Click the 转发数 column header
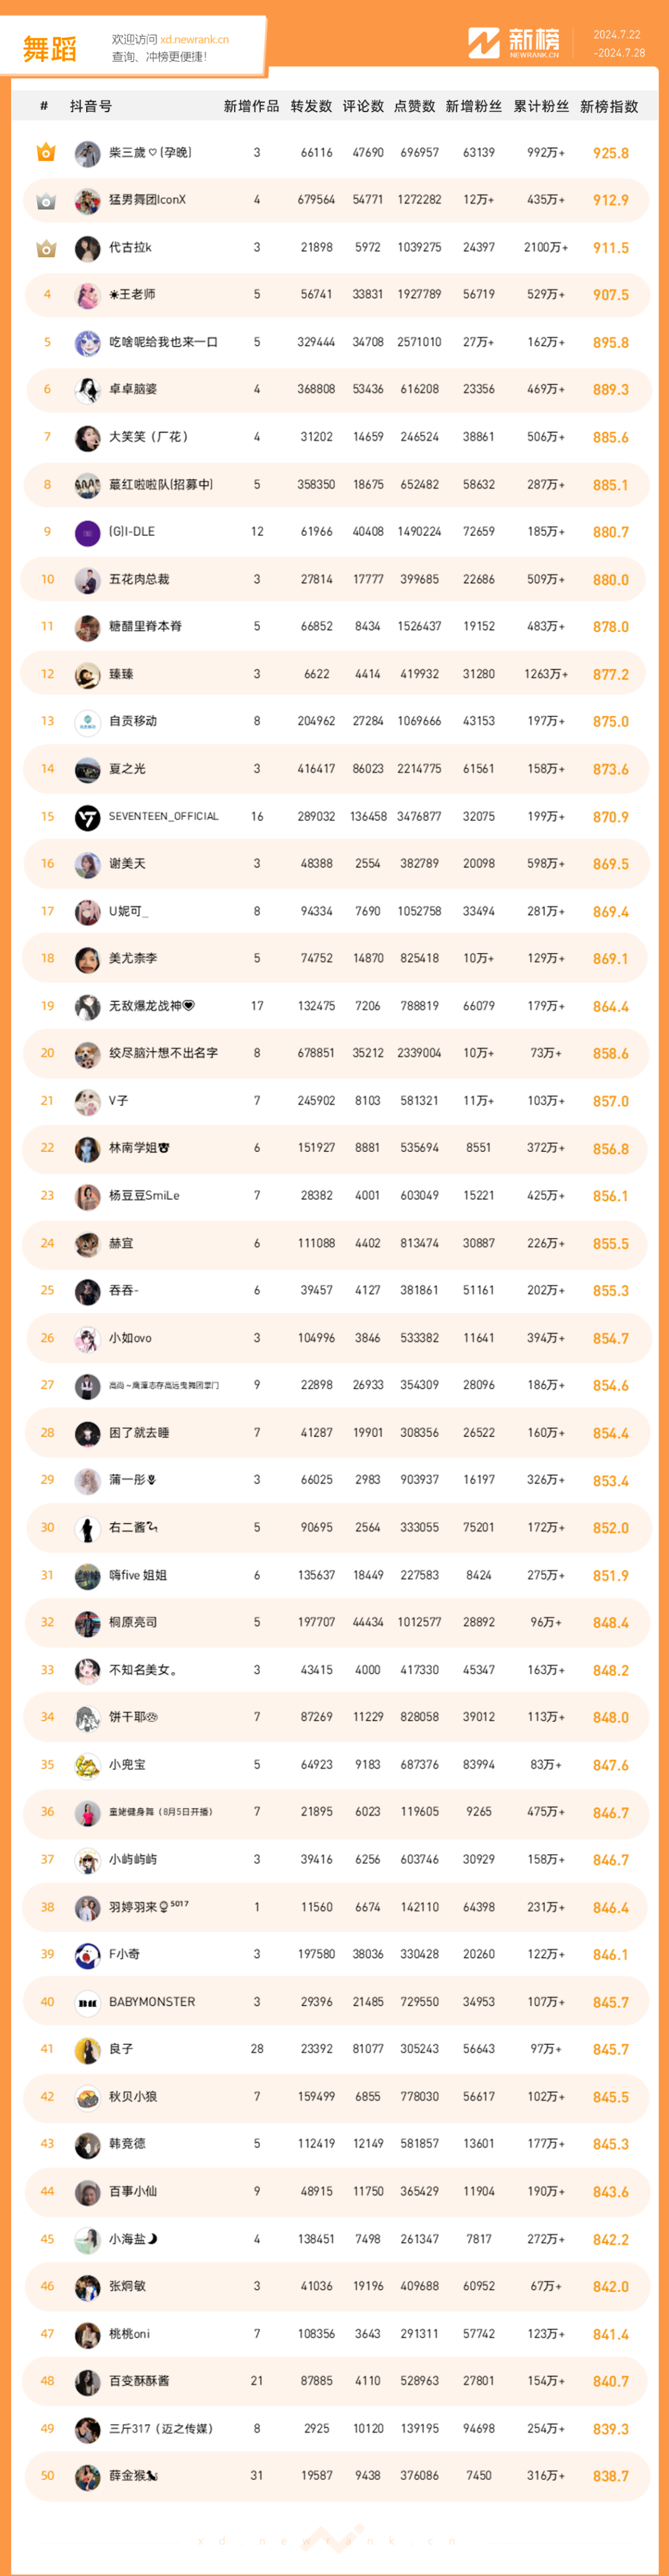This screenshot has height=2576, width=669. pos(311,106)
